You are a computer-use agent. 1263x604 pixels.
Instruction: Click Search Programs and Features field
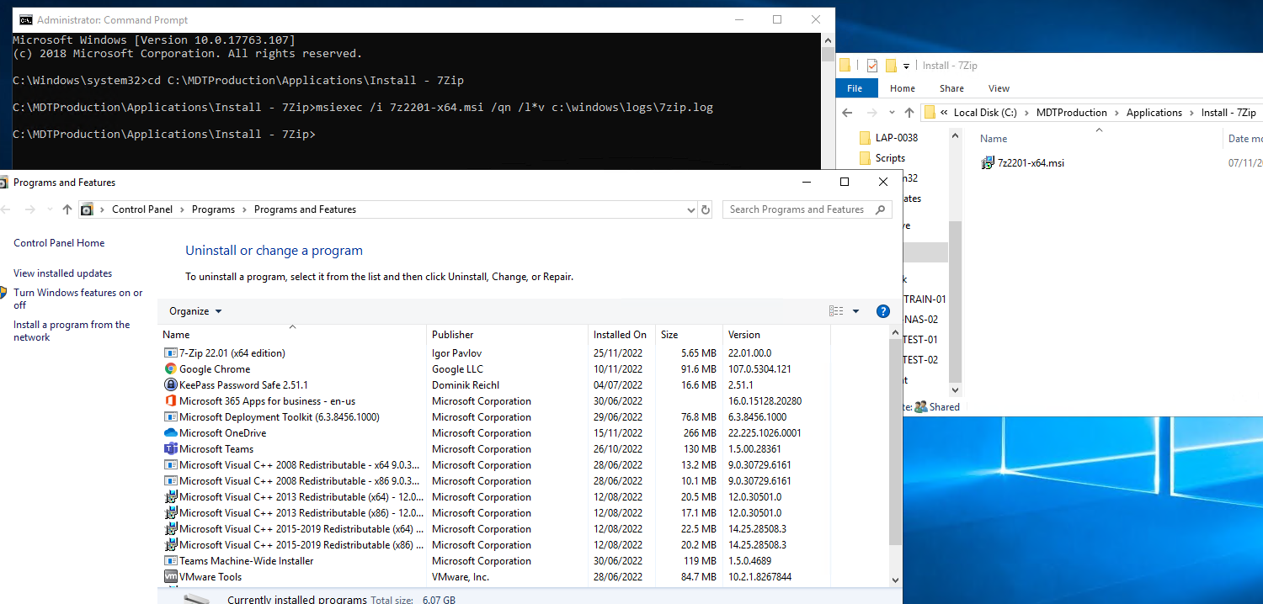pos(807,209)
